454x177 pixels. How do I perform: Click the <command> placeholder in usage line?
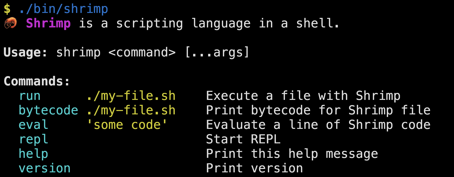(x=142, y=53)
